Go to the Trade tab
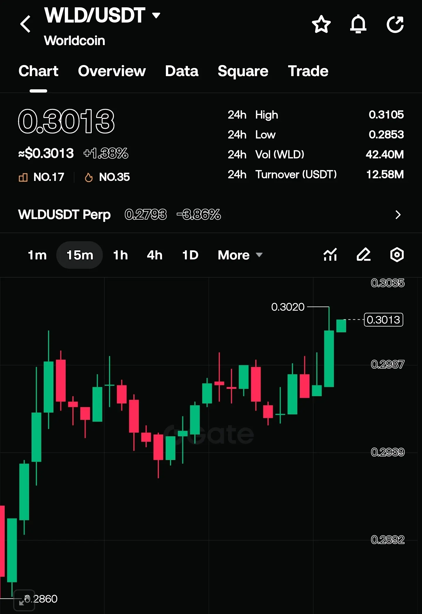The height and width of the screenshot is (614, 422). click(308, 71)
